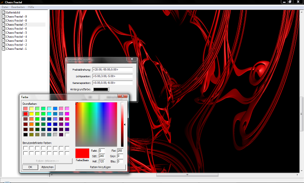304x183 pixels.
Task: Pick the black basic color swatch
Action: 25,135
